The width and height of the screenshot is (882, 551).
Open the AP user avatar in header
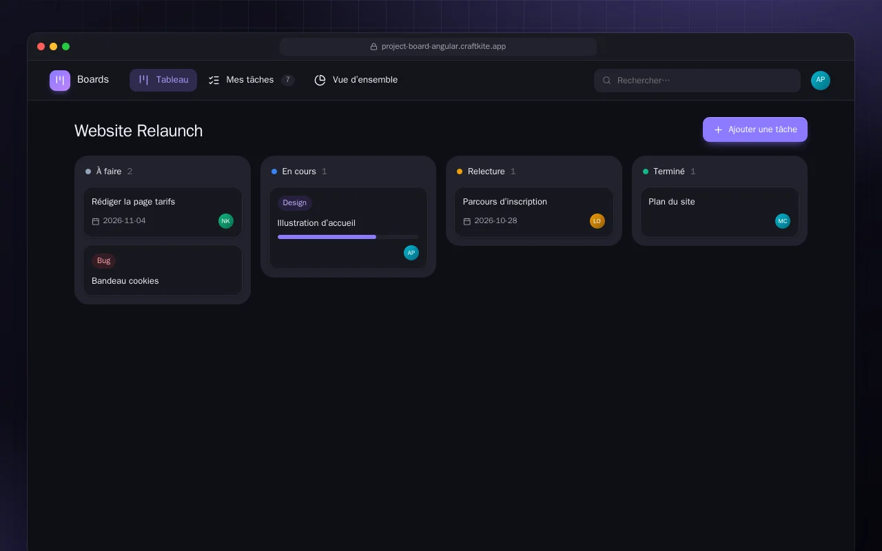[x=821, y=81]
